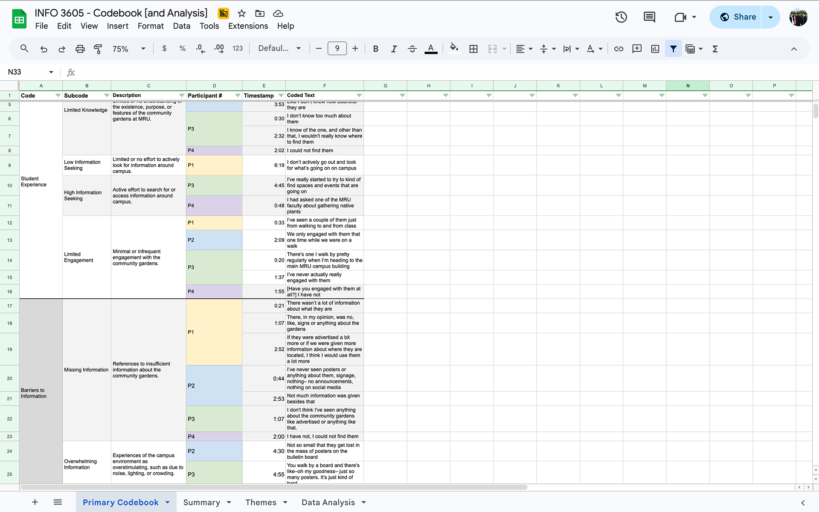Screen dimensions: 819x512
Task: Increase the font size
Action: point(355,49)
